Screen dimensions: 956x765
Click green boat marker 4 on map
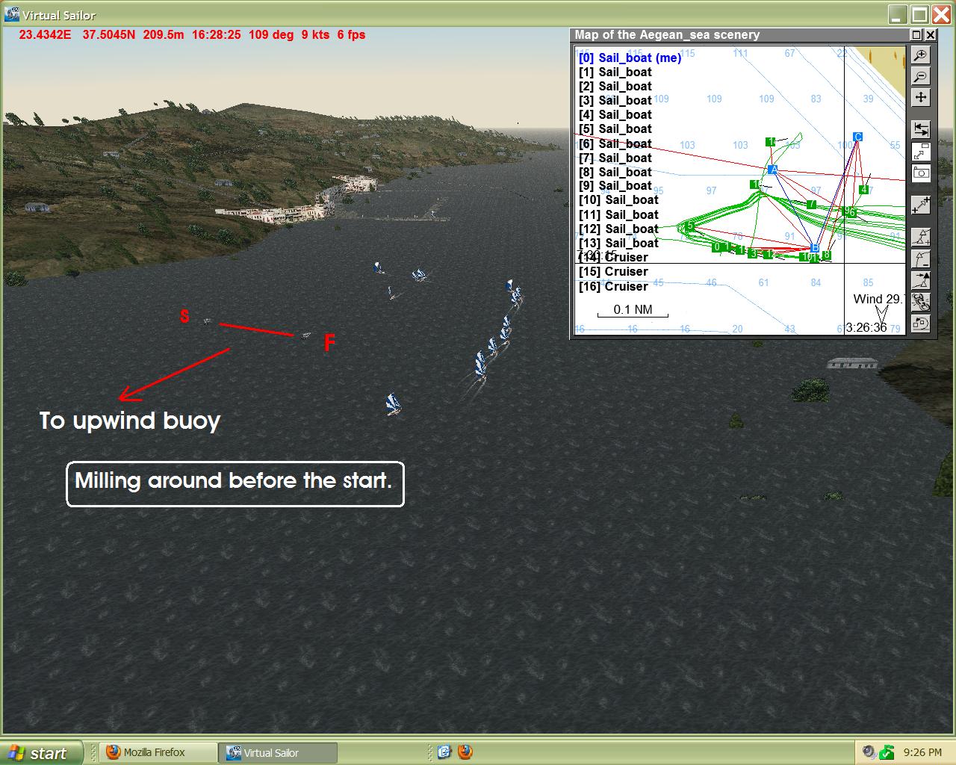point(863,190)
